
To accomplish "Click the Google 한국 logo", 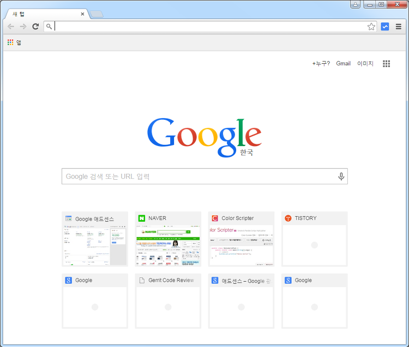I will click(x=204, y=138).
